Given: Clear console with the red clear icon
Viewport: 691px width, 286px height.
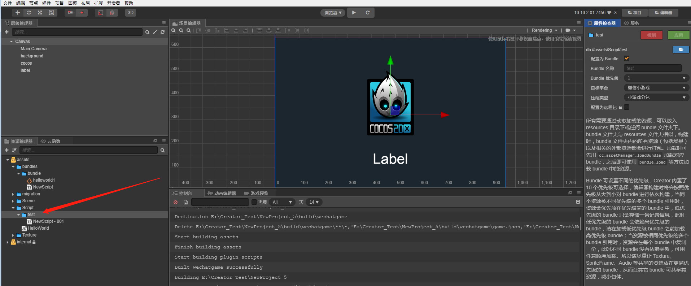Looking at the screenshot, I should 176,202.
